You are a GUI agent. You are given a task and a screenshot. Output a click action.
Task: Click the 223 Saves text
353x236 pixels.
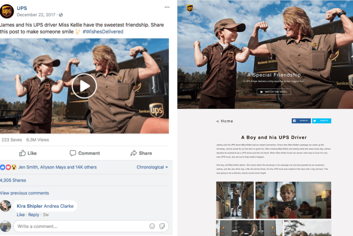pyautogui.click(x=12, y=140)
